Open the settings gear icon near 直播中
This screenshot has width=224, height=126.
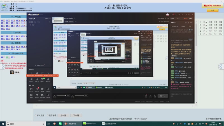point(155,95)
